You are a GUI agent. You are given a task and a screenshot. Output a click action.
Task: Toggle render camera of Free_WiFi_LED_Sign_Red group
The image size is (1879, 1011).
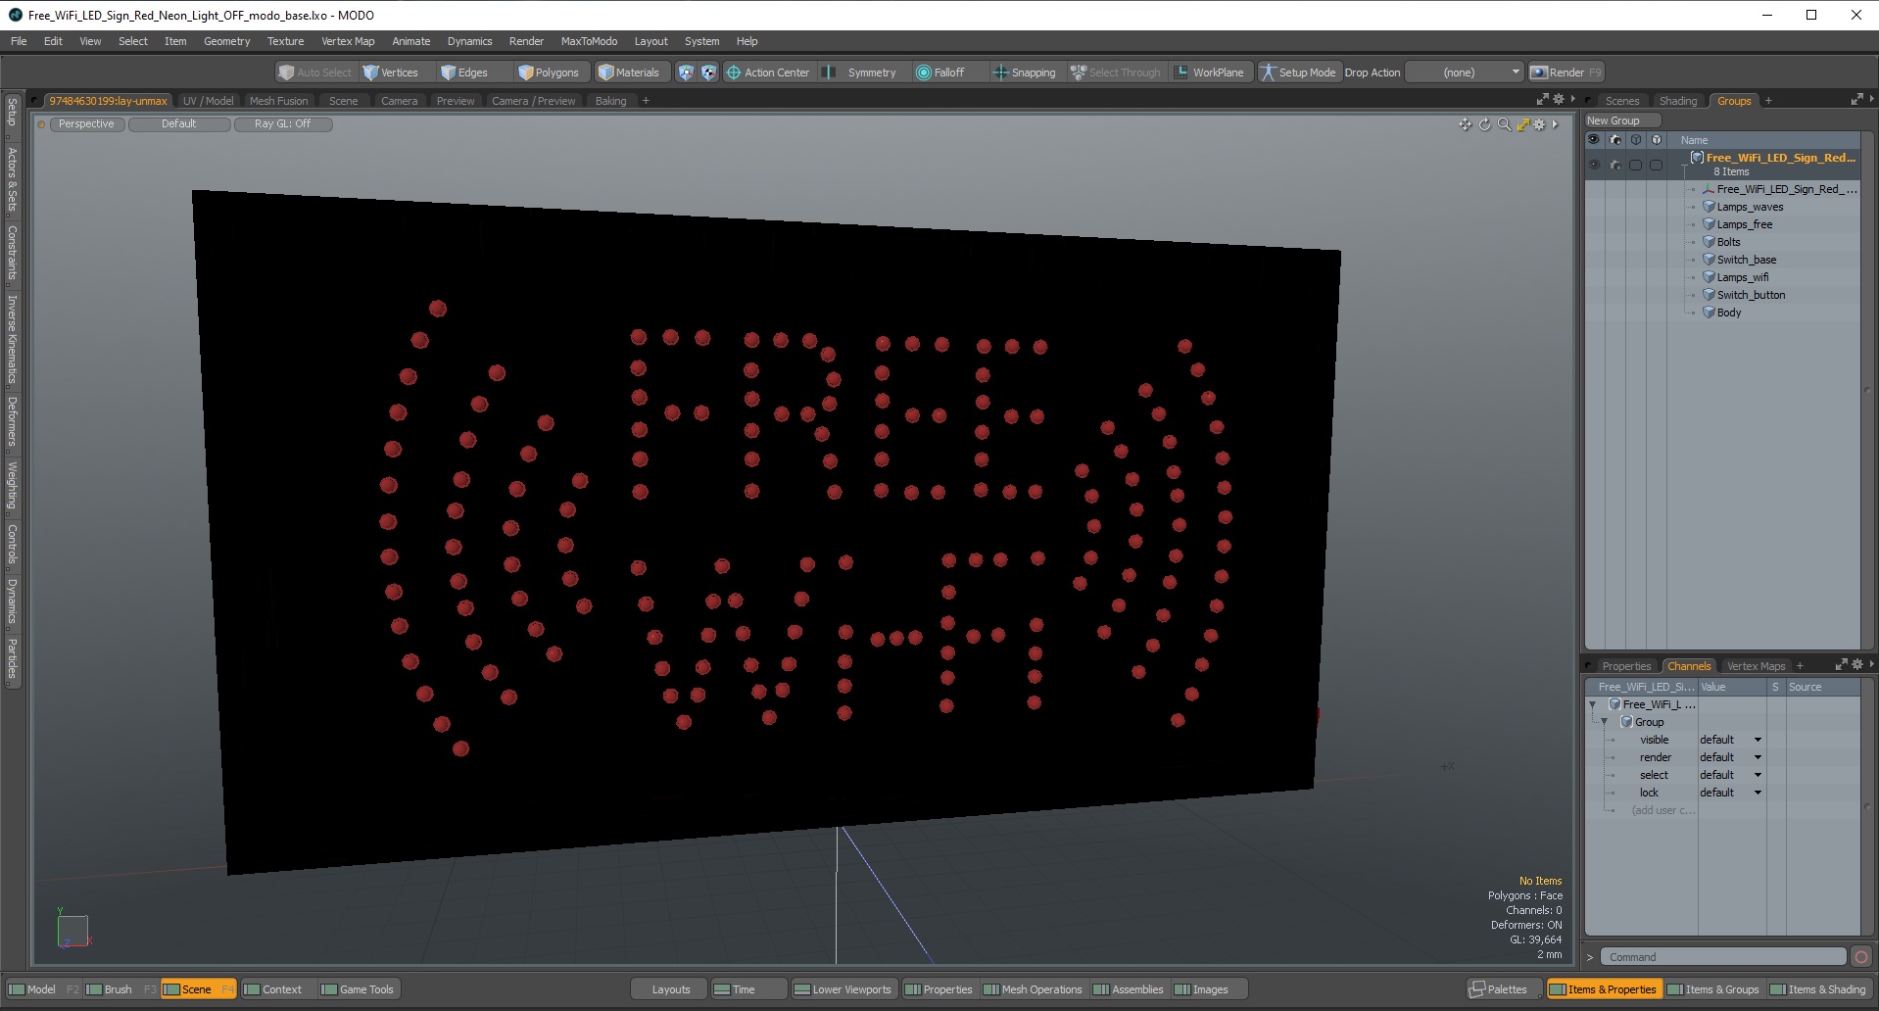pos(1614,165)
